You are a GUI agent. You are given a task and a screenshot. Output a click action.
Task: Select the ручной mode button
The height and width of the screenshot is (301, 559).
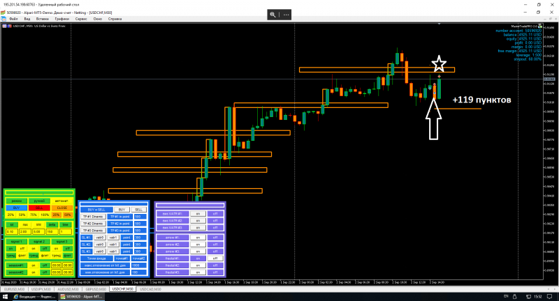point(39,201)
